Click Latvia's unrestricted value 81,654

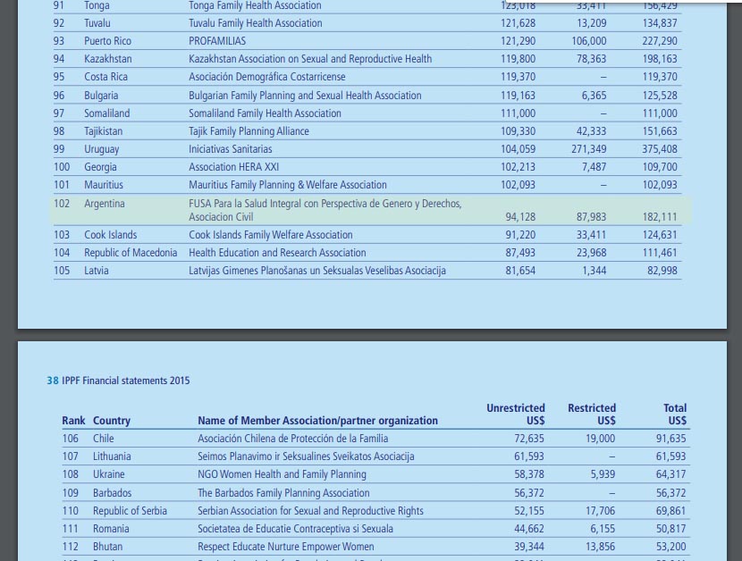[520, 271]
